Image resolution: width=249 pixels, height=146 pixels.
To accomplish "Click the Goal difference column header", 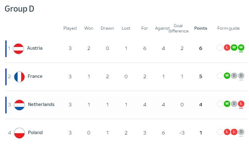I will (180, 28).
